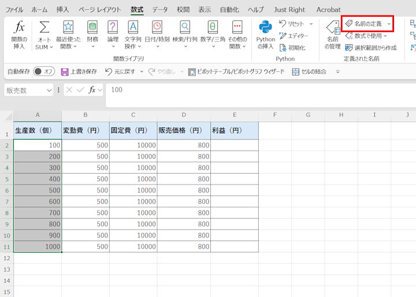Select column E header
This screenshot has width=416, height=297.
click(235, 115)
